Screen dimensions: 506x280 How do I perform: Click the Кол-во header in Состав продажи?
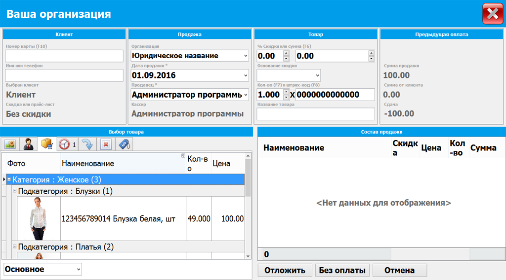pos(459,148)
